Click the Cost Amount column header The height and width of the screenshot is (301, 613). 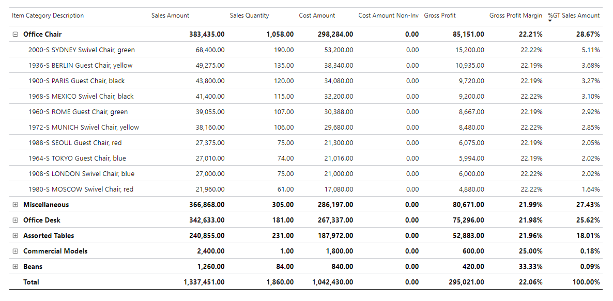coord(317,15)
